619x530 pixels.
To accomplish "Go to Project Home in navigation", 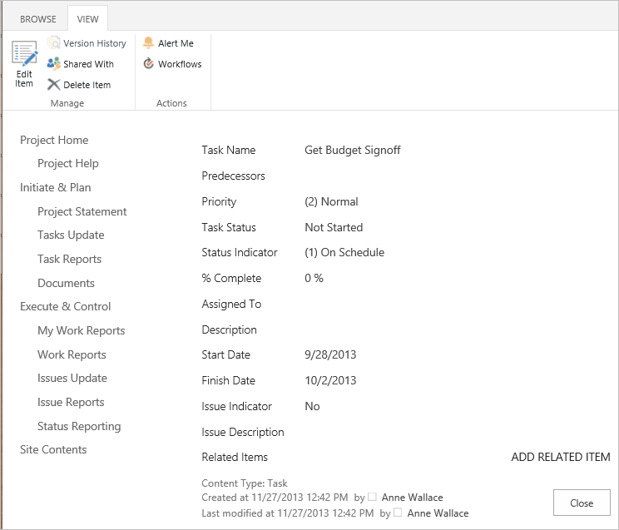I will click(54, 141).
